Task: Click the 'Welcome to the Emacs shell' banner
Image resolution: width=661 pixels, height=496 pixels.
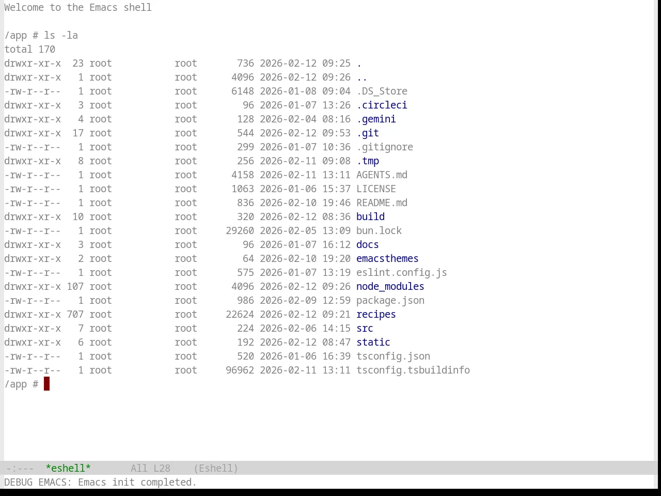Action: click(x=78, y=7)
